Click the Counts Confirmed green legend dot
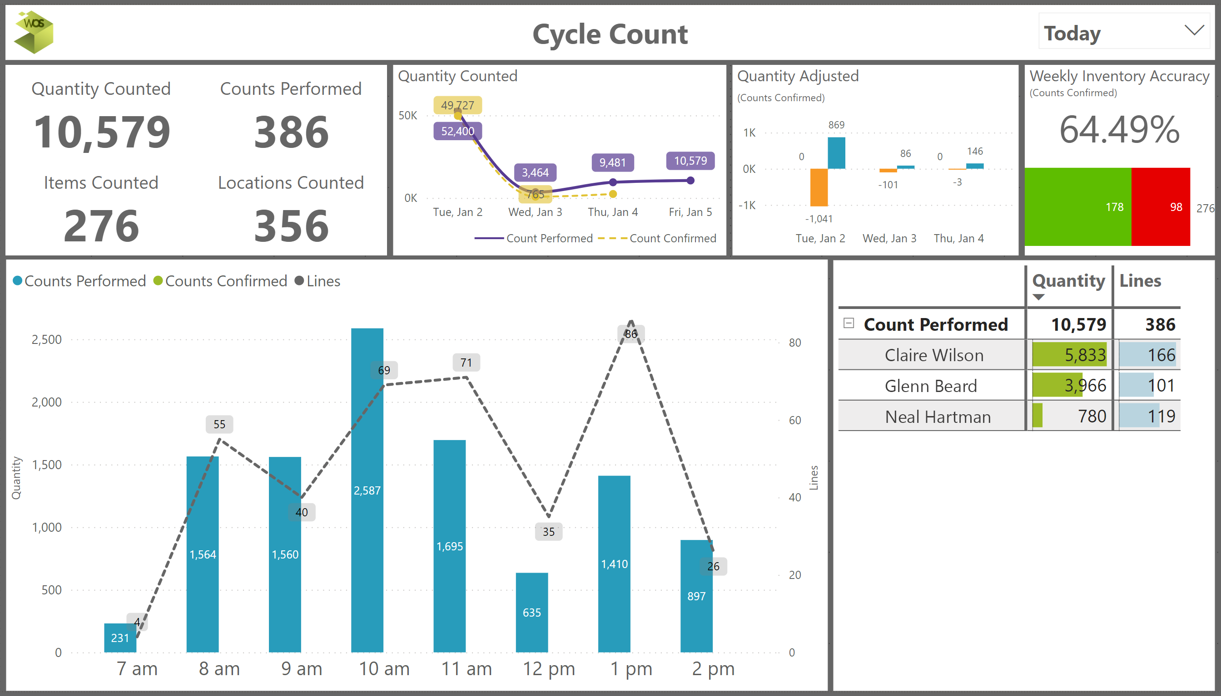The image size is (1221, 696). [158, 281]
